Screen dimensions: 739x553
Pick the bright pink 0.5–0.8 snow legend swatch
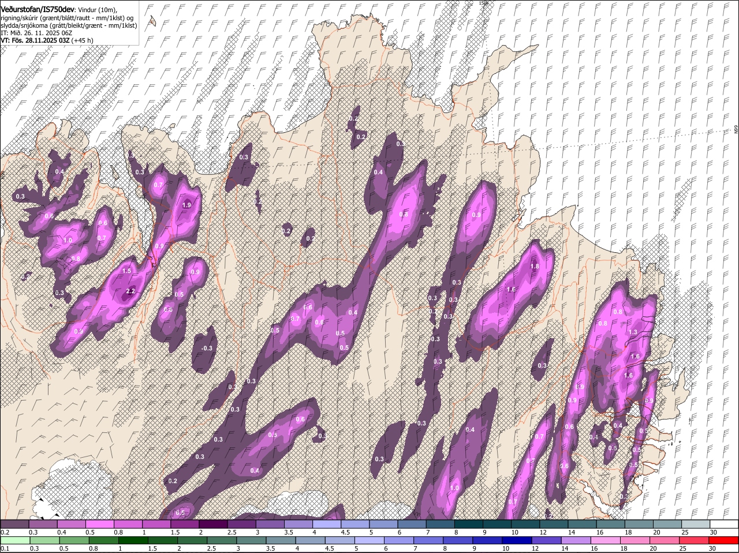click(99, 524)
